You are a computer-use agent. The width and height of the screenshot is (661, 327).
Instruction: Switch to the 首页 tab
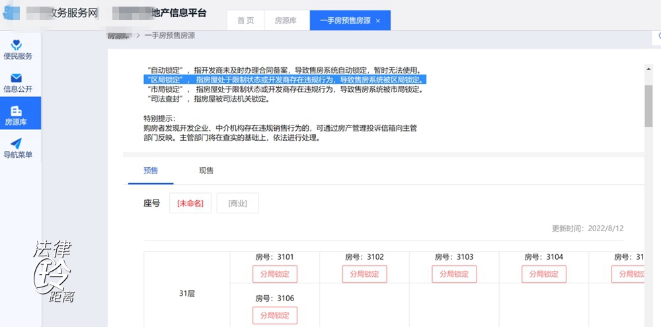[245, 20]
